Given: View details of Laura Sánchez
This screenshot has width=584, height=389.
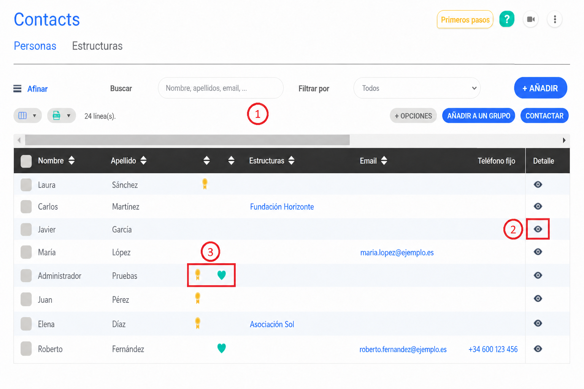Looking at the screenshot, I should point(538,184).
